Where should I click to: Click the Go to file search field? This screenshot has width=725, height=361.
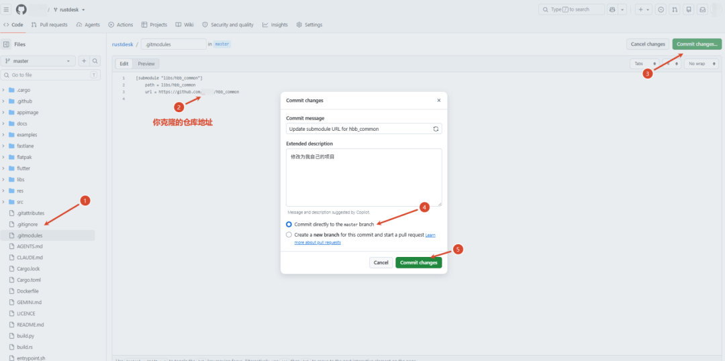[50, 75]
